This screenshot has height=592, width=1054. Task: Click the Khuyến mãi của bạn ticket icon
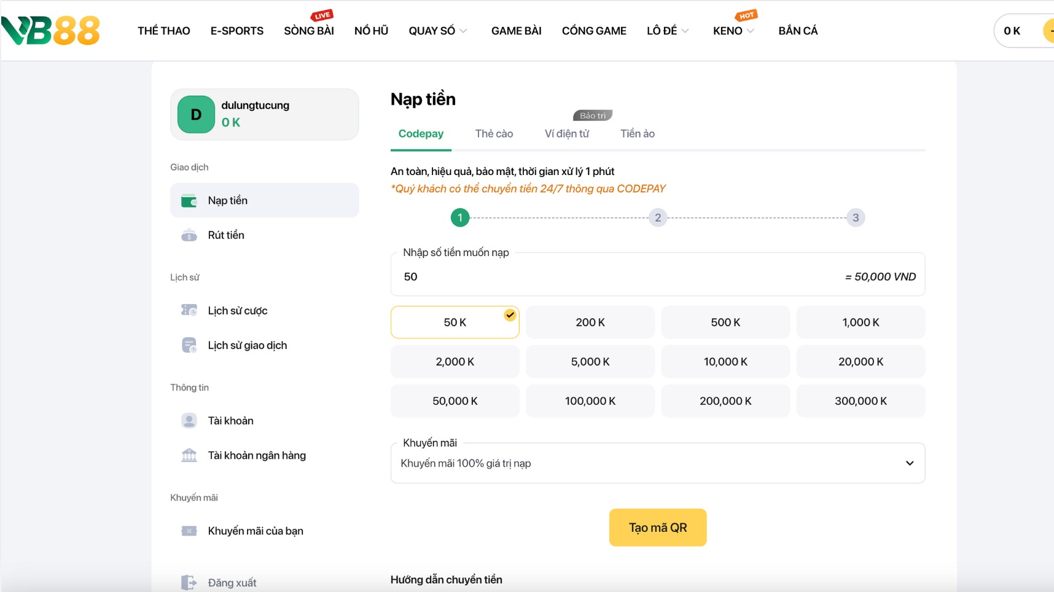(x=189, y=531)
